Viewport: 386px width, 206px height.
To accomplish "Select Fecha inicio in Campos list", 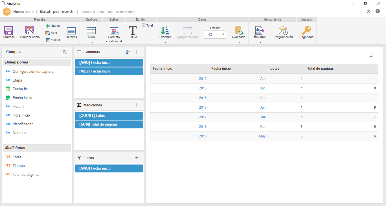I will tap(22, 98).
